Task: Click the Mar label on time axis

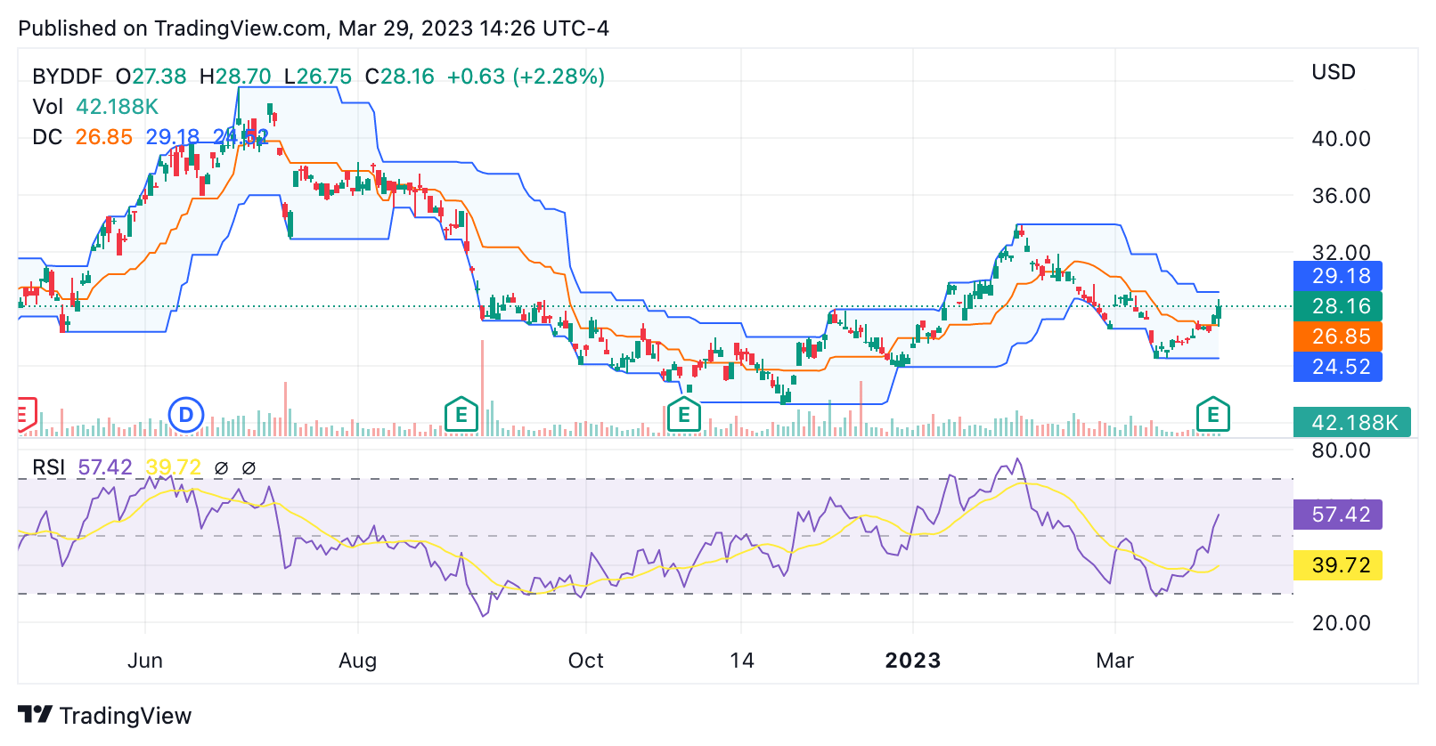Action: click(1115, 661)
